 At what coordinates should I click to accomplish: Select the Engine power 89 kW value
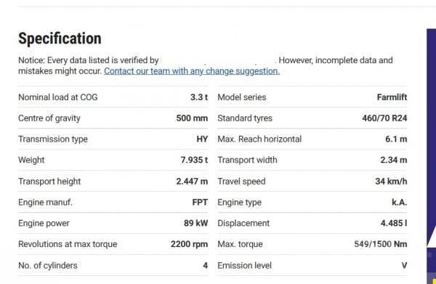[195, 223]
